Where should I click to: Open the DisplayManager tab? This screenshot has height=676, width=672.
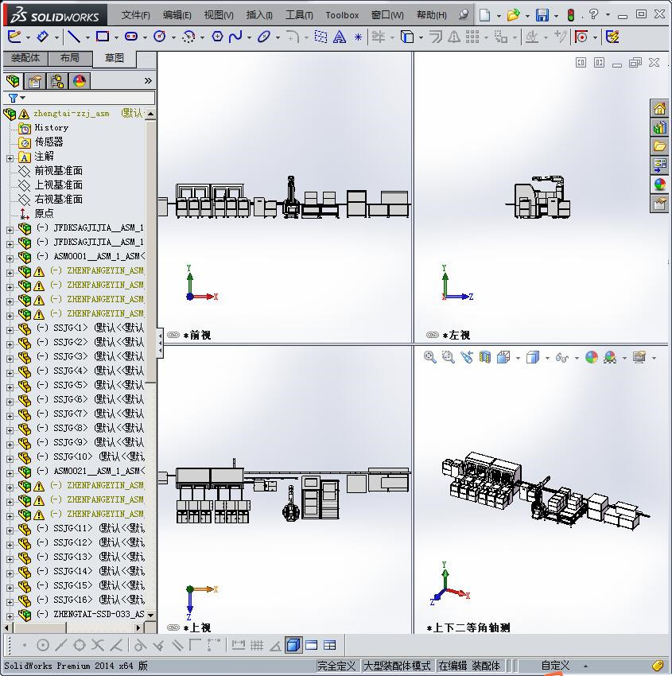[80, 81]
